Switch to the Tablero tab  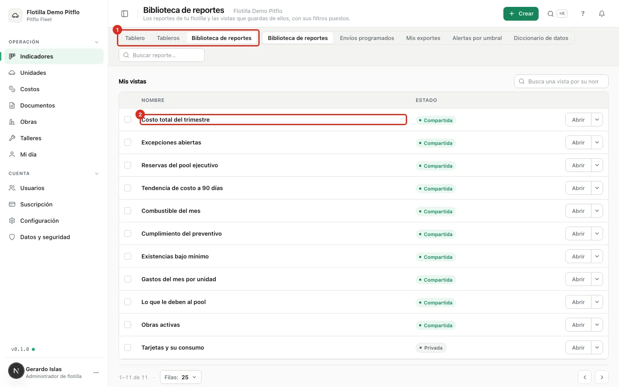coord(135,38)
